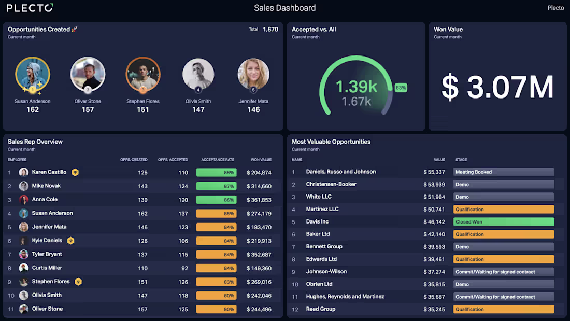Click Anna Cole's $ 361,853 won value

pyautogui.click(x=259, y=200)
